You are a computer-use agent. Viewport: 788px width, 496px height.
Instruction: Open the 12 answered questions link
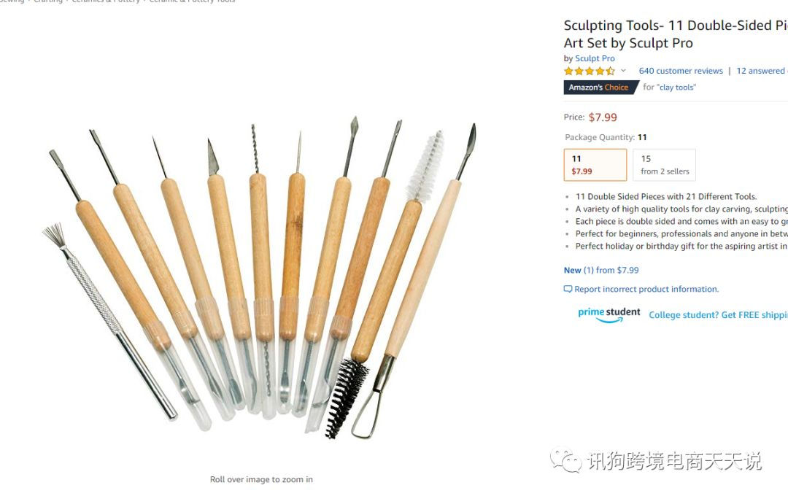pos(762,71)
